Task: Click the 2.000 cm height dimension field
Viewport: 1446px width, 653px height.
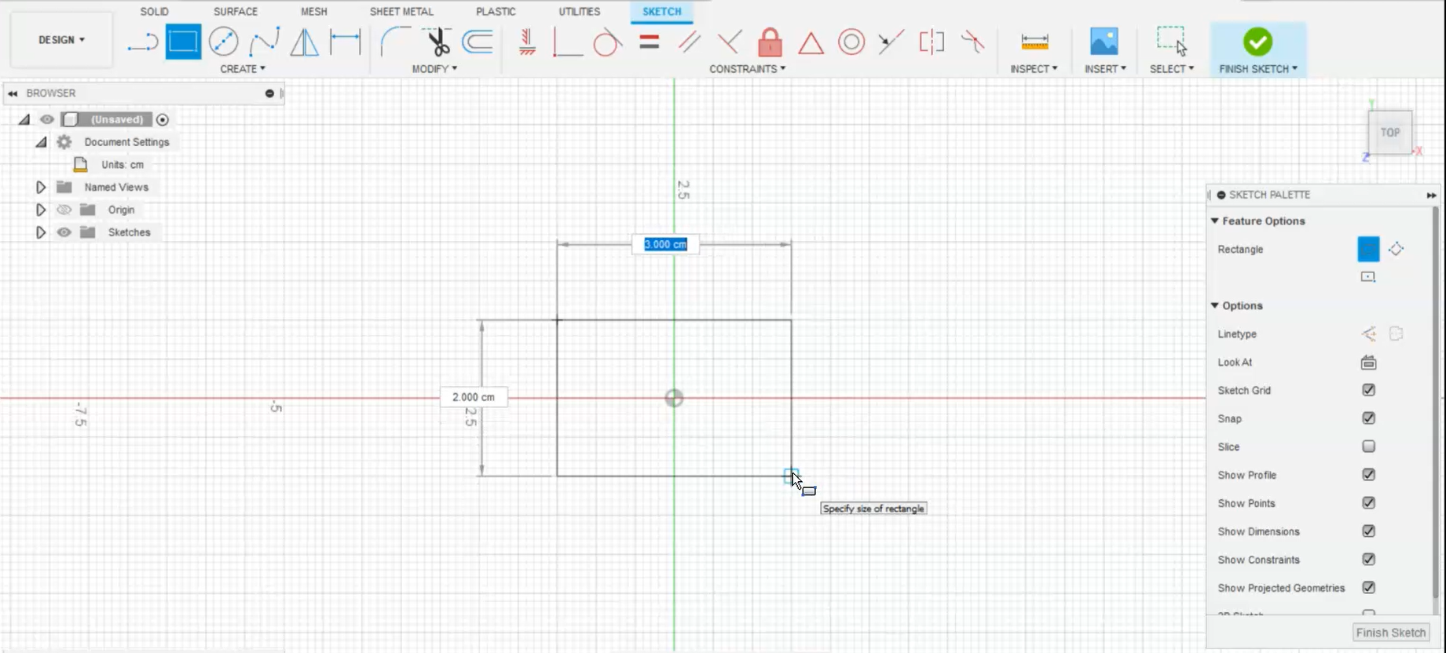Action: click(x=474, y=397)
